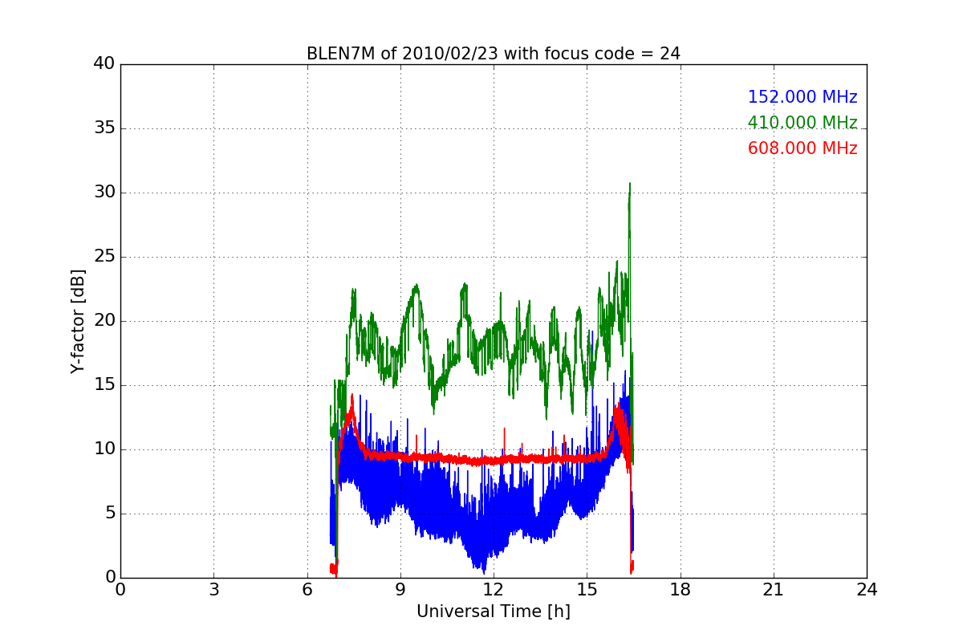Click the x-axis tick label 6
Image resolution: width=963 pixels, height=642 pixels.
pos(307,590)
